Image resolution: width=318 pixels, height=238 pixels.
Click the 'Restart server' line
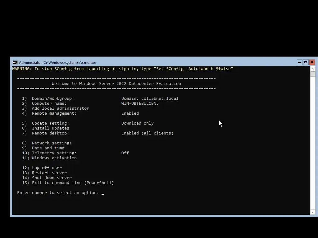(x=44, y=173)
